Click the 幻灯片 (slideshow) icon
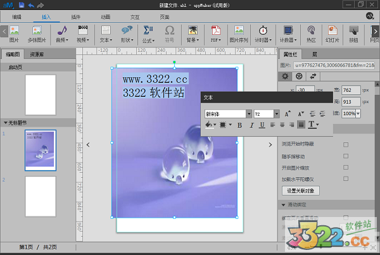The width and height of the screenshot is (380, 255). [332, 32]
